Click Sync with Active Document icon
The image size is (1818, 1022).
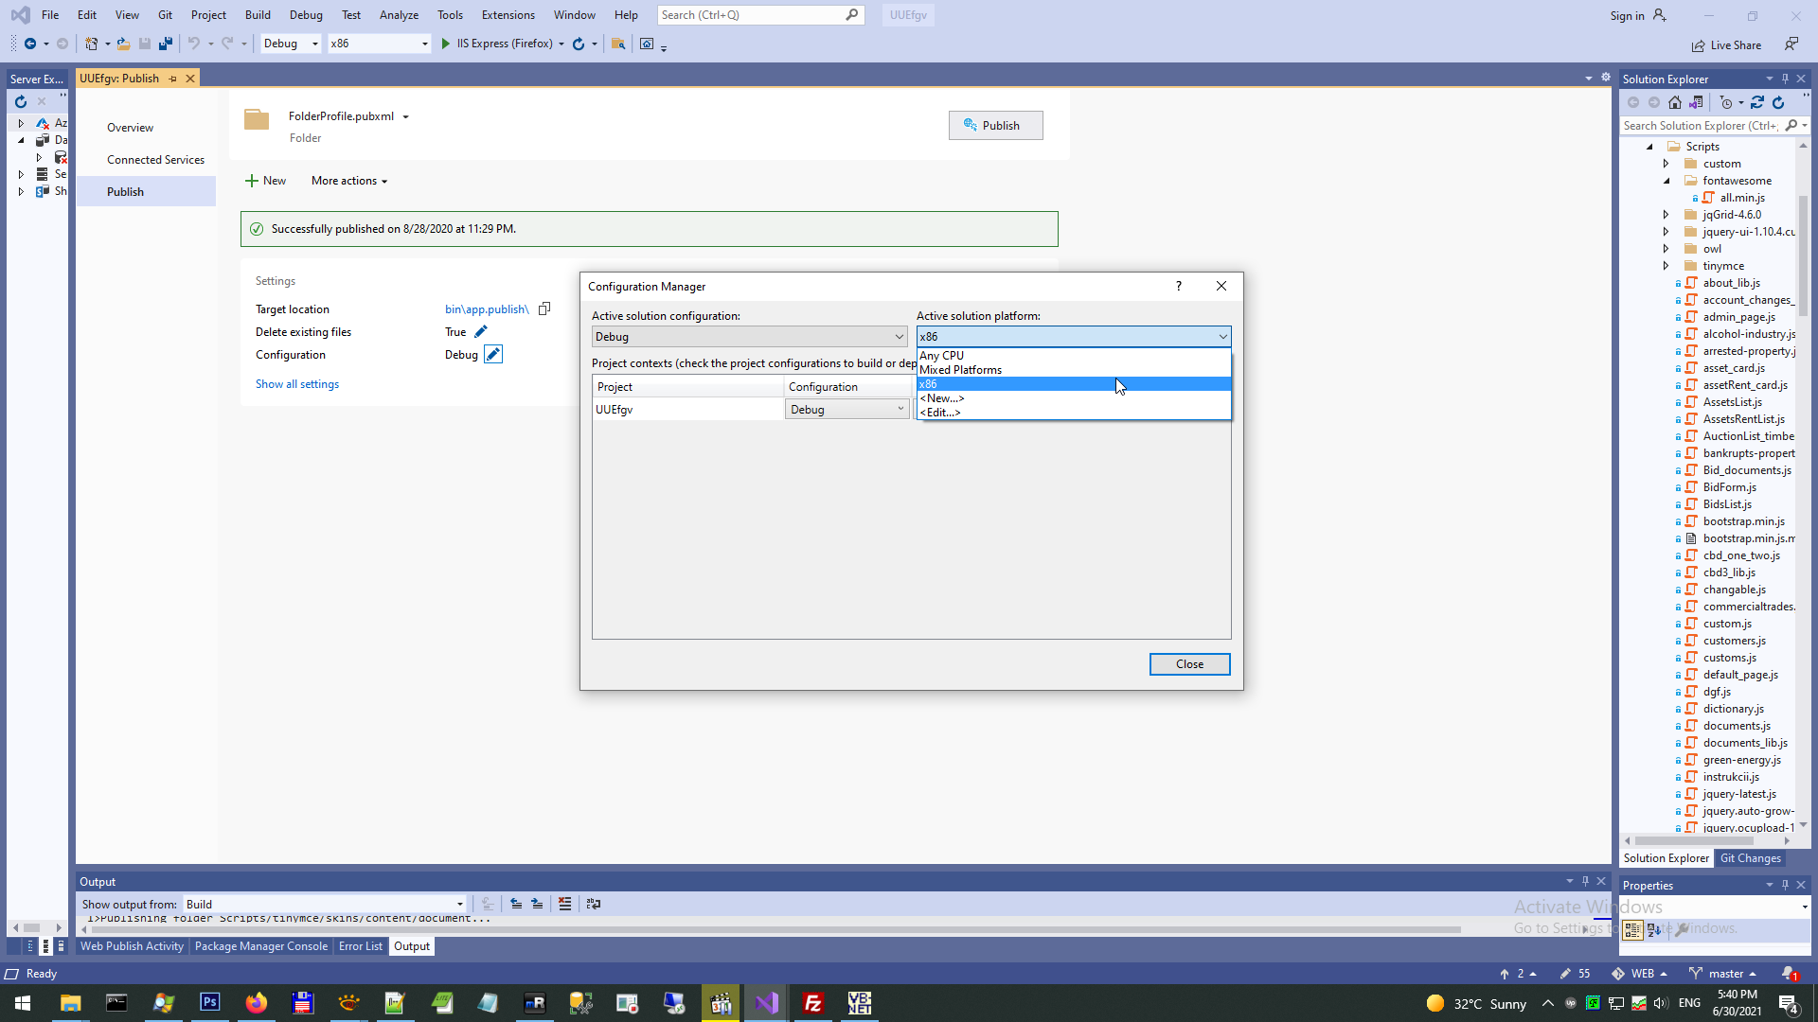[1757, 102]
